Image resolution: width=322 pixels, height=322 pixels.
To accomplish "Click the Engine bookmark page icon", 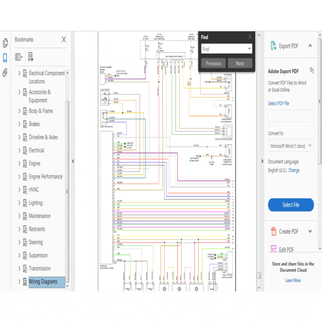I will (x=25, y=164).
